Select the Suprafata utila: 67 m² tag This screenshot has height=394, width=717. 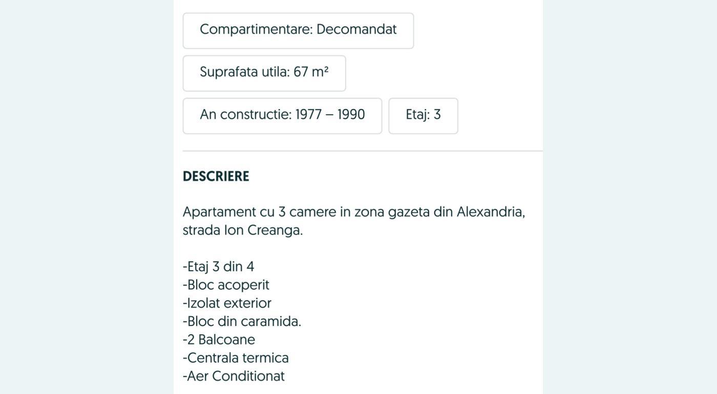point(264,73)
